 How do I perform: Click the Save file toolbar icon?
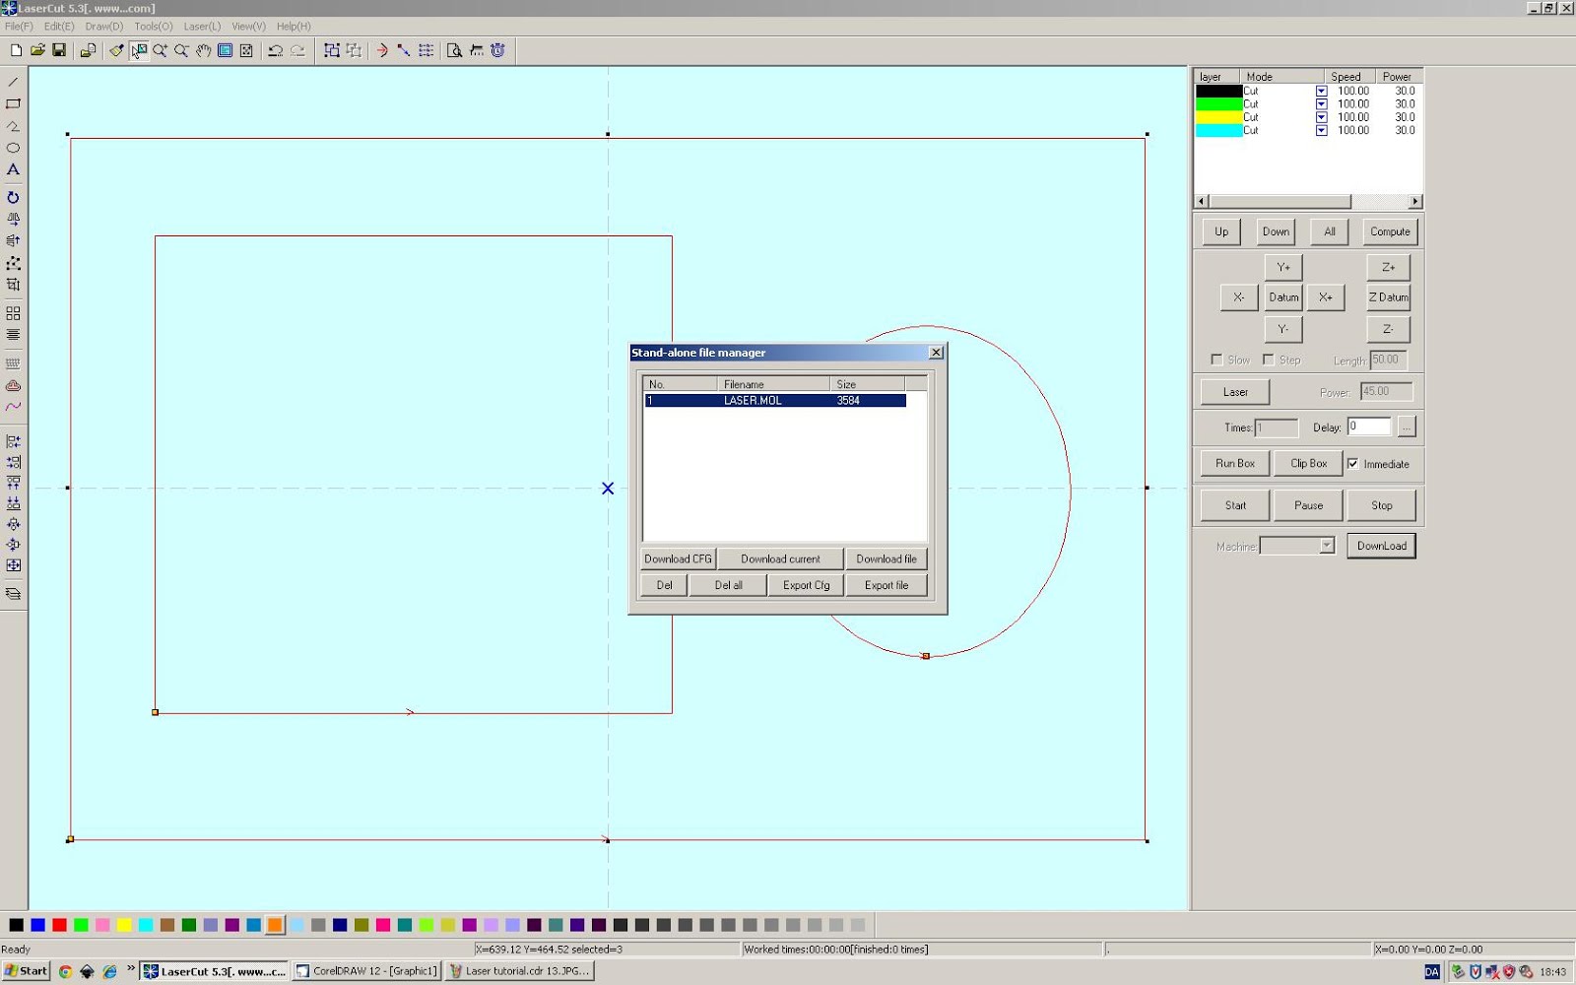tap(59, 50)
